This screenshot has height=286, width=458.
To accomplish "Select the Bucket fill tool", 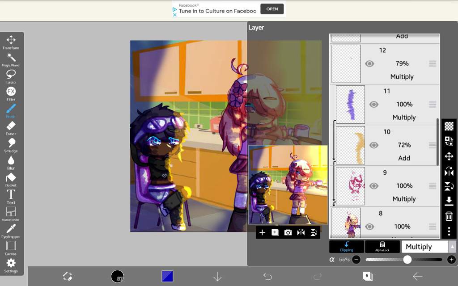I will point(11,180).
